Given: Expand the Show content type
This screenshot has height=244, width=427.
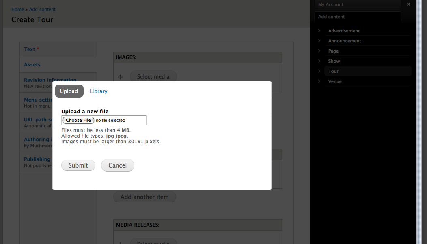Looking at the screenshot, I should [319, 61].
